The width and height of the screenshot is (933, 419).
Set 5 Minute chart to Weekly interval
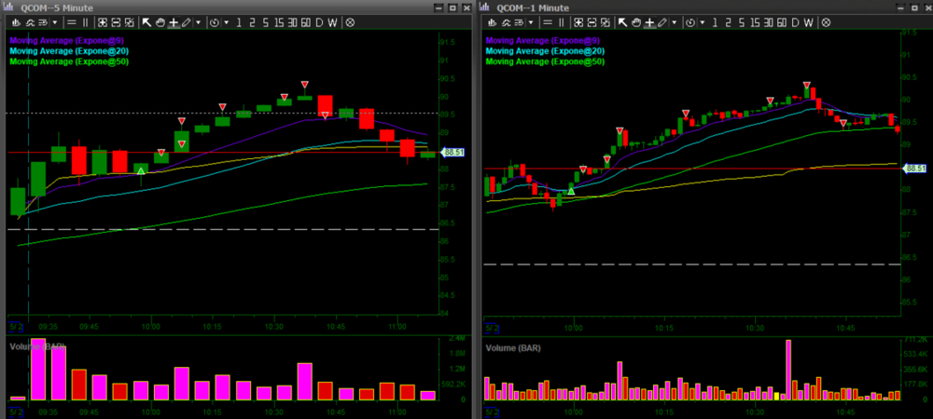tap(332, 21)
